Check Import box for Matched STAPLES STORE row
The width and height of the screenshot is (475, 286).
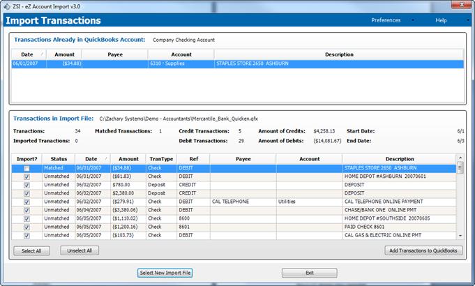[27, 168]
